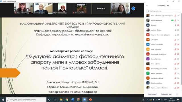Select Vladimir Chaika's video thumbnail
The width and height of the screenshot is (182, 102).
click(x=43, y=8)
